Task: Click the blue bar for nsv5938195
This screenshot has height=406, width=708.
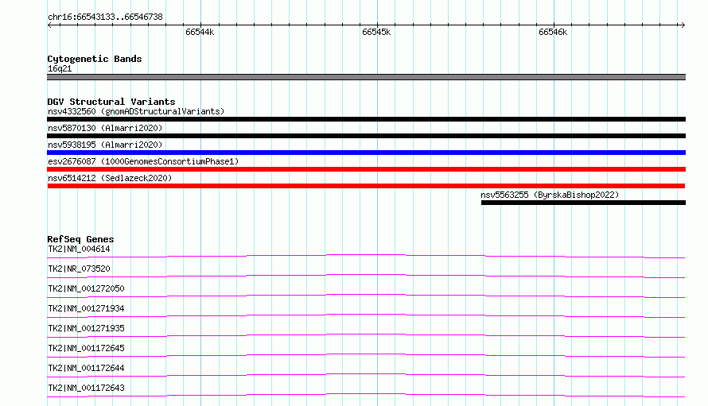Action: 366,153
